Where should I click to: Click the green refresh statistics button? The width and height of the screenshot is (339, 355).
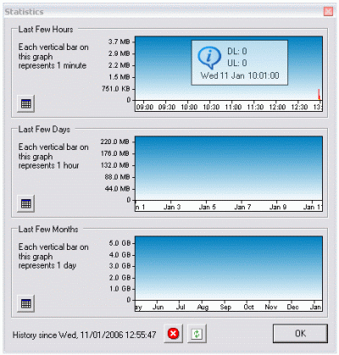click(197, 334)
